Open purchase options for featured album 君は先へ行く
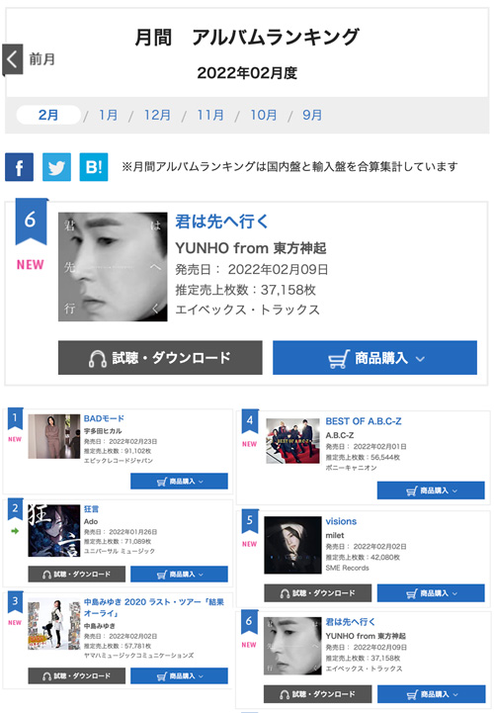Screen dimensions: 494x713 (x=374, y=358)
